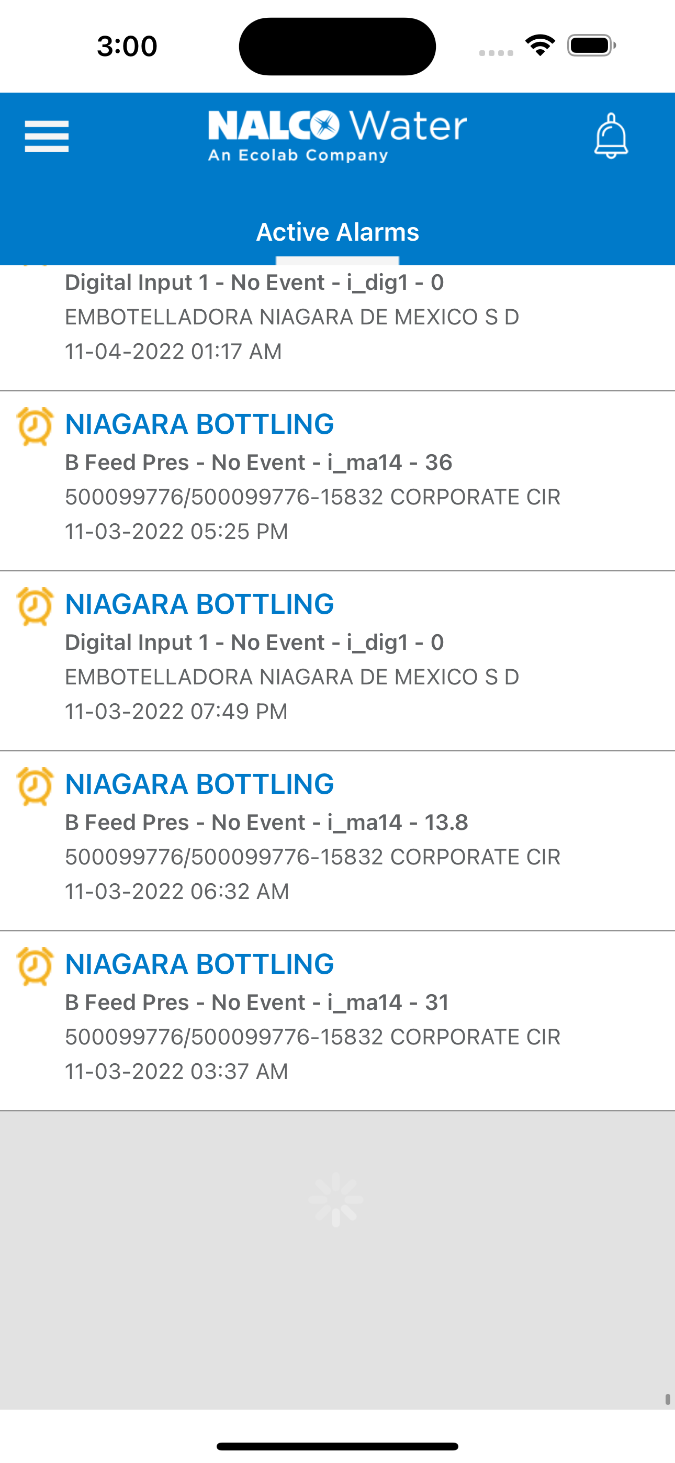Select the Active Alarms tab
The image size is (675, 1463).
click(337, 232)
